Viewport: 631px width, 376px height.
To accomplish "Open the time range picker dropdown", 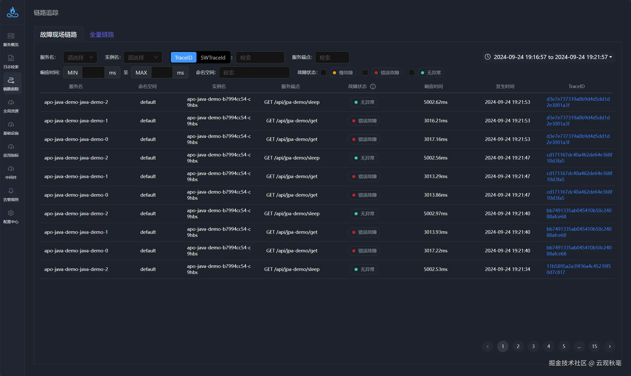I will [x=550, y=57].
